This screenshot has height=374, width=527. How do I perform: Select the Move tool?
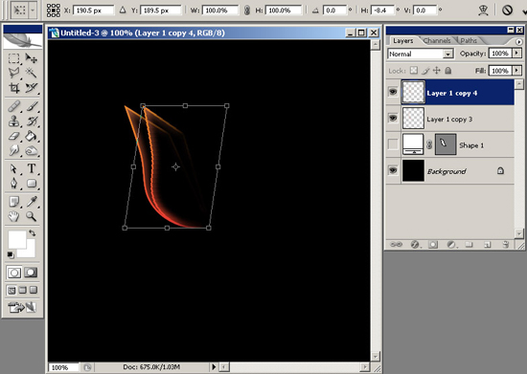tap(32, 58)
